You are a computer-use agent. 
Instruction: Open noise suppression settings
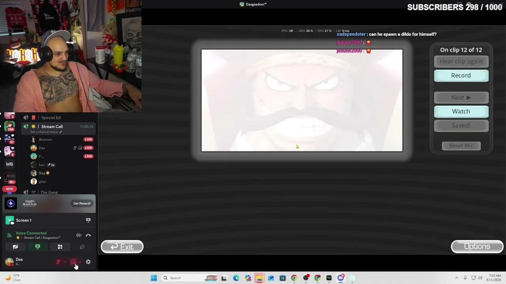pyautogui.click(x=79, y=235)
